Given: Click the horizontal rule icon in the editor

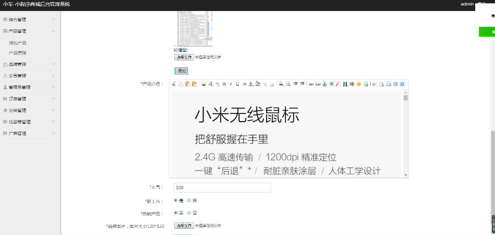Looking at the screenshot, I should coord(351,84).
